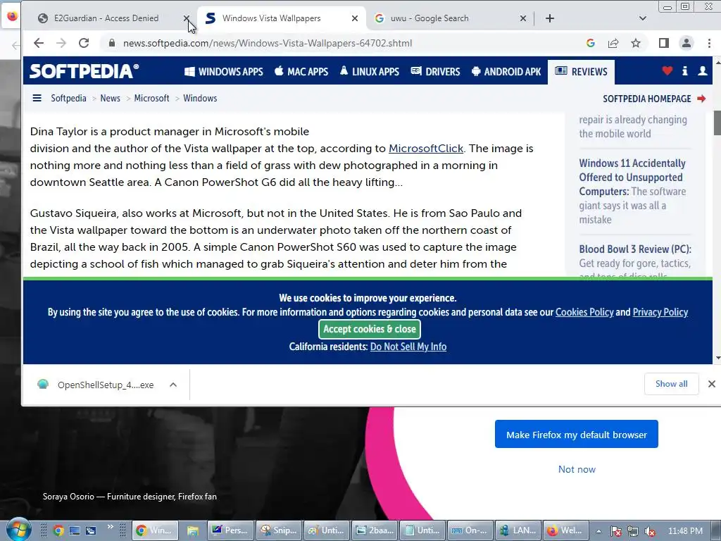
Task: Open the On-Screen Keyboard taskbar button
Action: 470,530
